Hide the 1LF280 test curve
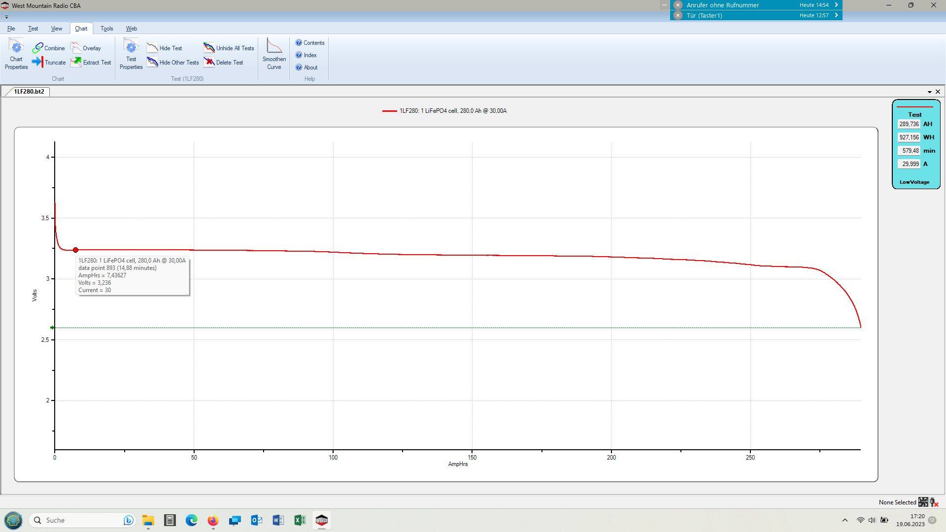This screenshot has height=532, width=946. click(165, 48)
